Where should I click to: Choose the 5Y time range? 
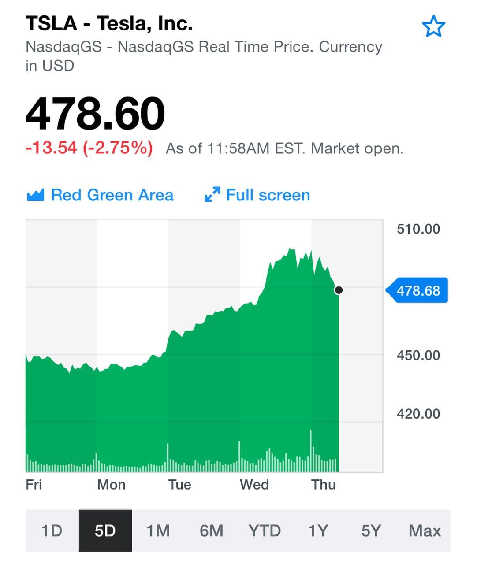pyautogui.click(x=371, y=531)
